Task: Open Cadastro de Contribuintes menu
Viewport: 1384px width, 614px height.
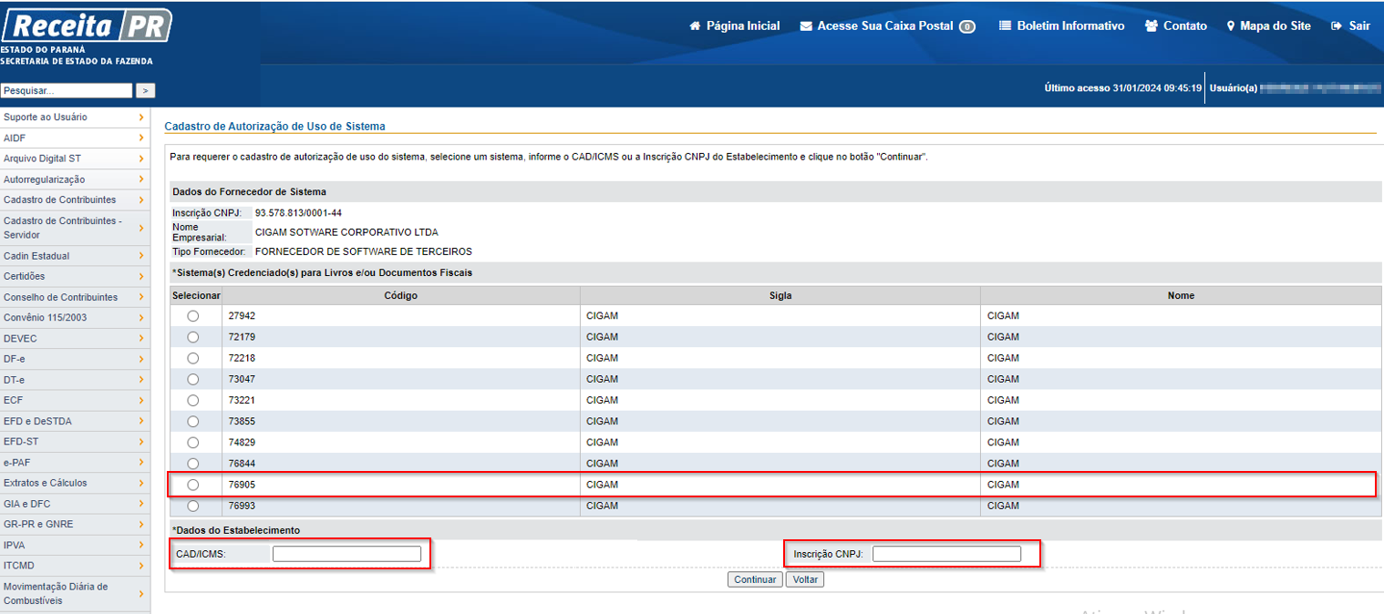Action: [75, 200]
